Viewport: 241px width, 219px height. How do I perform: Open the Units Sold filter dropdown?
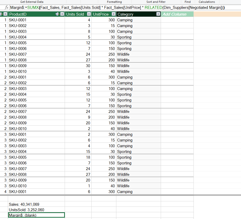pos(89,14)
